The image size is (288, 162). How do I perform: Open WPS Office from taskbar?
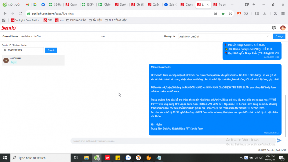(x=107, y=158)
